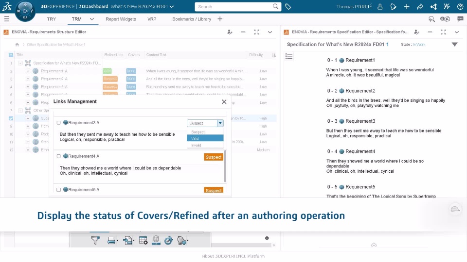This screenshot has height=262, width=467.
Task: Open the hamburger navigation menu
Action: click(6, 19)
